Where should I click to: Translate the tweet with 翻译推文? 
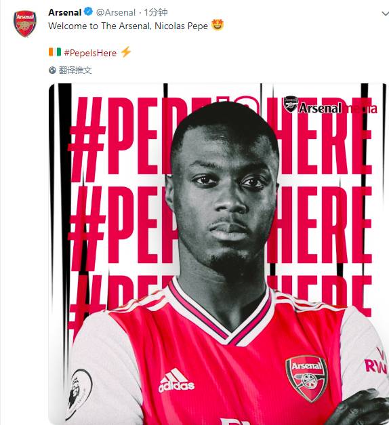pyautogui.click(x=75, y=70)
